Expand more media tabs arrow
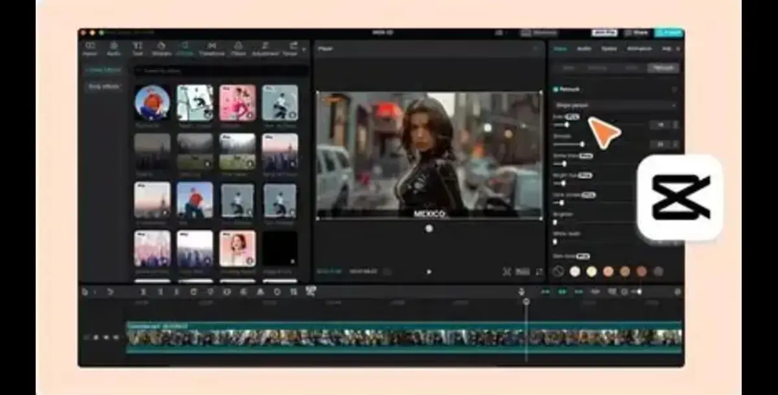 (304, 49)
